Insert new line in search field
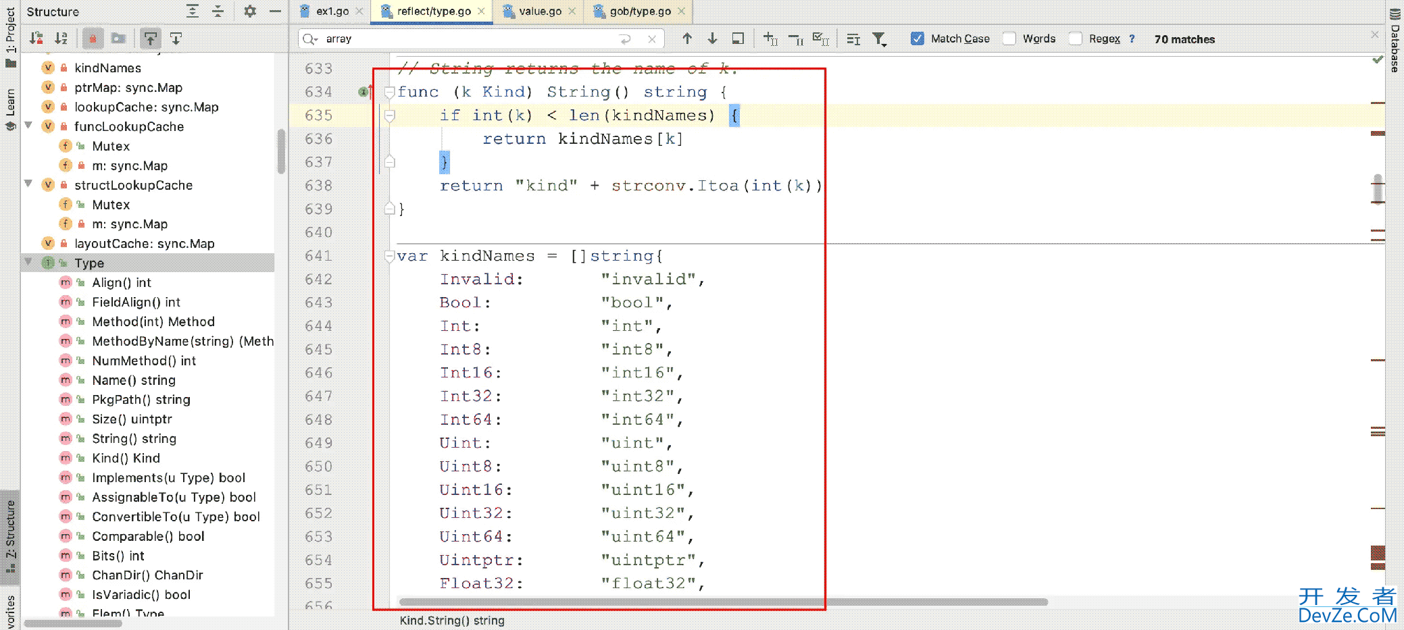Screen dimensions: 1404x630 626,39
